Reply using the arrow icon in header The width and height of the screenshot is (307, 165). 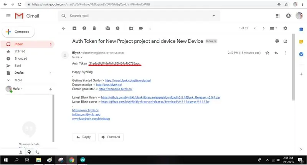coord(276,53)
